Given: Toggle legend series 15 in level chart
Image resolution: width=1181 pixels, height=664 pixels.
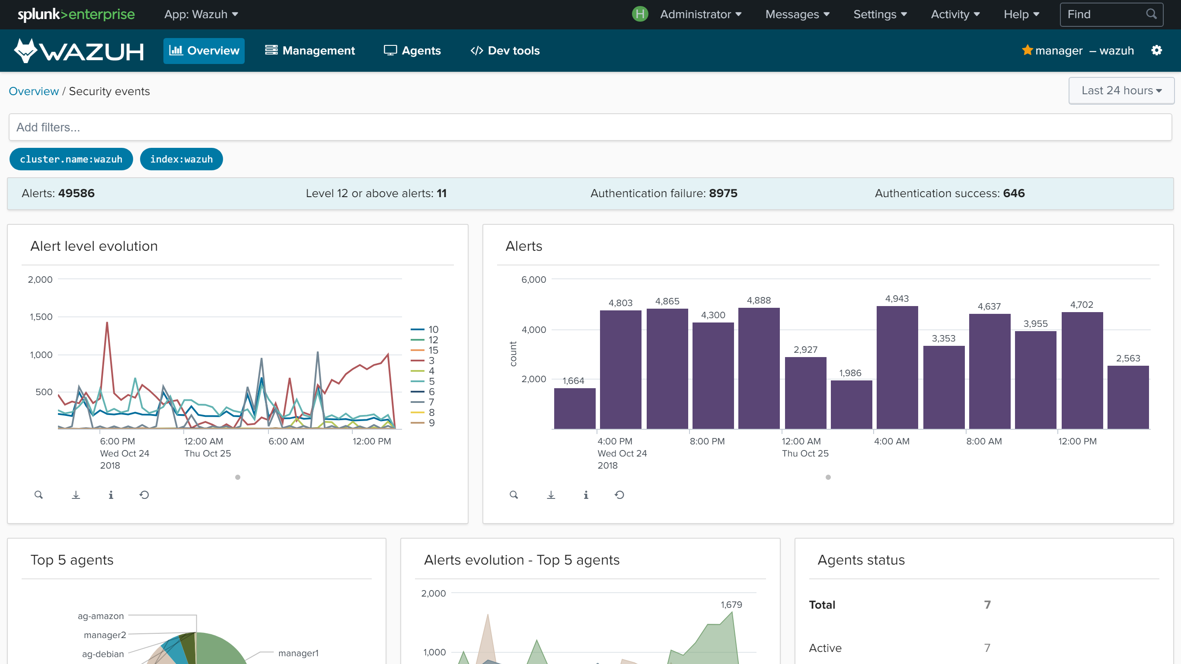Looking at the screenshot, I should pos(425,350).
